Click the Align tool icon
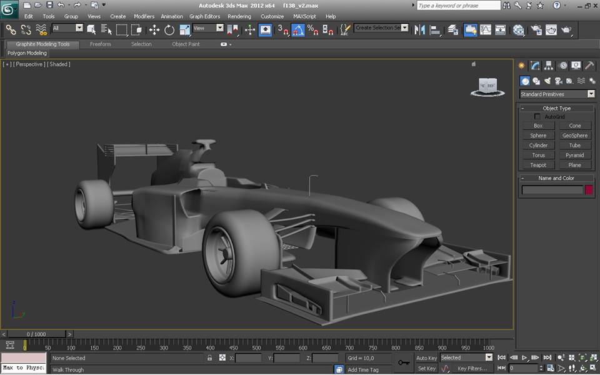The width and height of the screenshot is (600, 375). coord(435,29)
